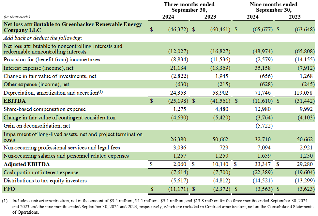Click 'Change in fair value of investments, net' label

50,76
